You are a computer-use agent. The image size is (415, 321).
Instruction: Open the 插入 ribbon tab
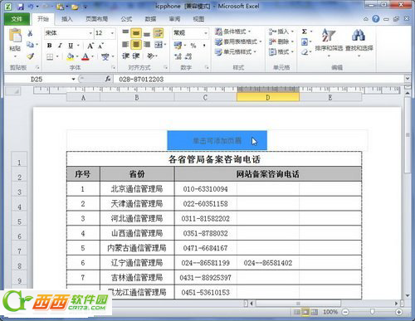[66, 19]
